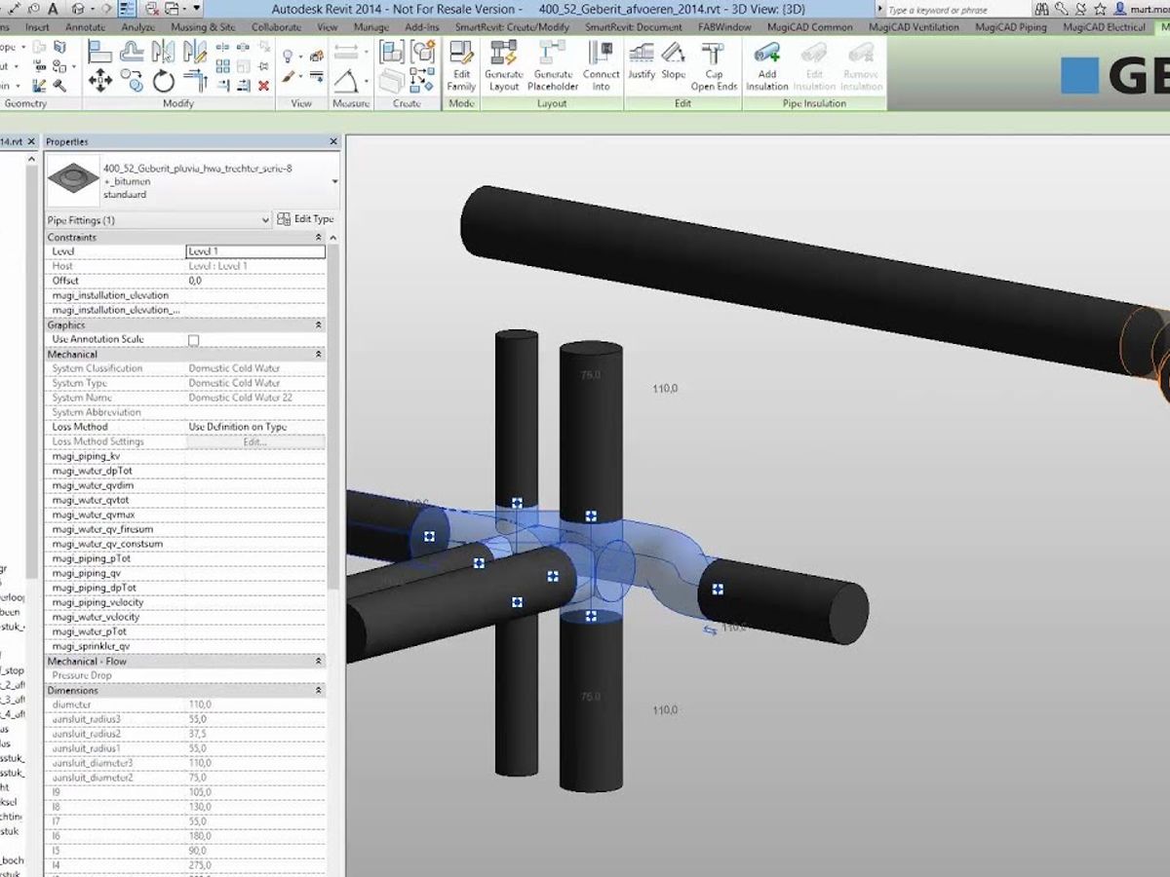Open the family type selector dropdown arrow

click(x=334, y=181)
